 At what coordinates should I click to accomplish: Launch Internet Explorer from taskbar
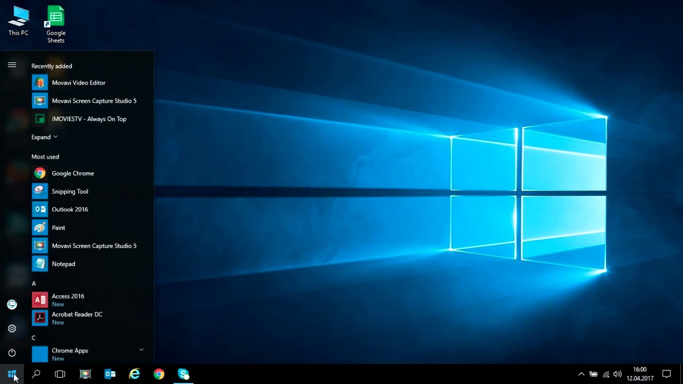click(x=134, y=374)
